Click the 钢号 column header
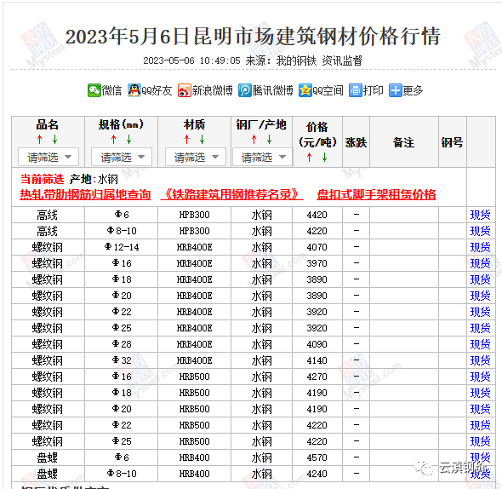The image size is (502, 489). (x=452, y=142)
